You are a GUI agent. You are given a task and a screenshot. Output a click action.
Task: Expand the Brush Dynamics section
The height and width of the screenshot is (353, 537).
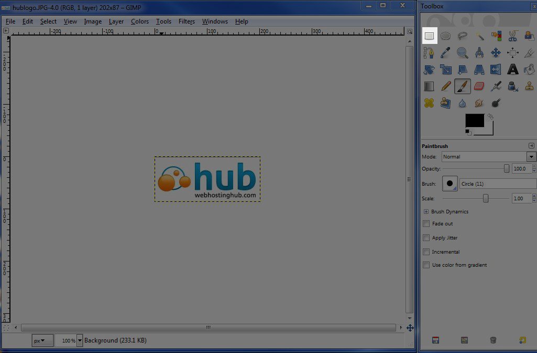tap(426, 212)
